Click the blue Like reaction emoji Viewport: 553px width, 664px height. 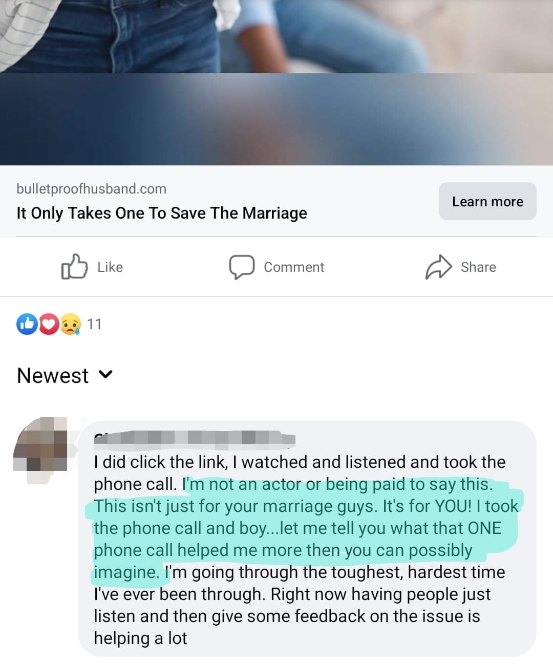point(27,324)
